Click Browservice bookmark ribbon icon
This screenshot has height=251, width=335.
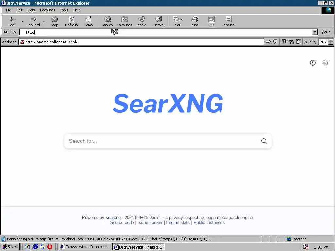tap(275, 42)
